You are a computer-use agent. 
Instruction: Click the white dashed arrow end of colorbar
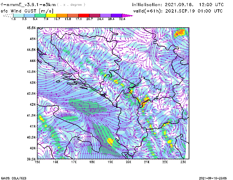pyautogui.click(x=8, y=15)
